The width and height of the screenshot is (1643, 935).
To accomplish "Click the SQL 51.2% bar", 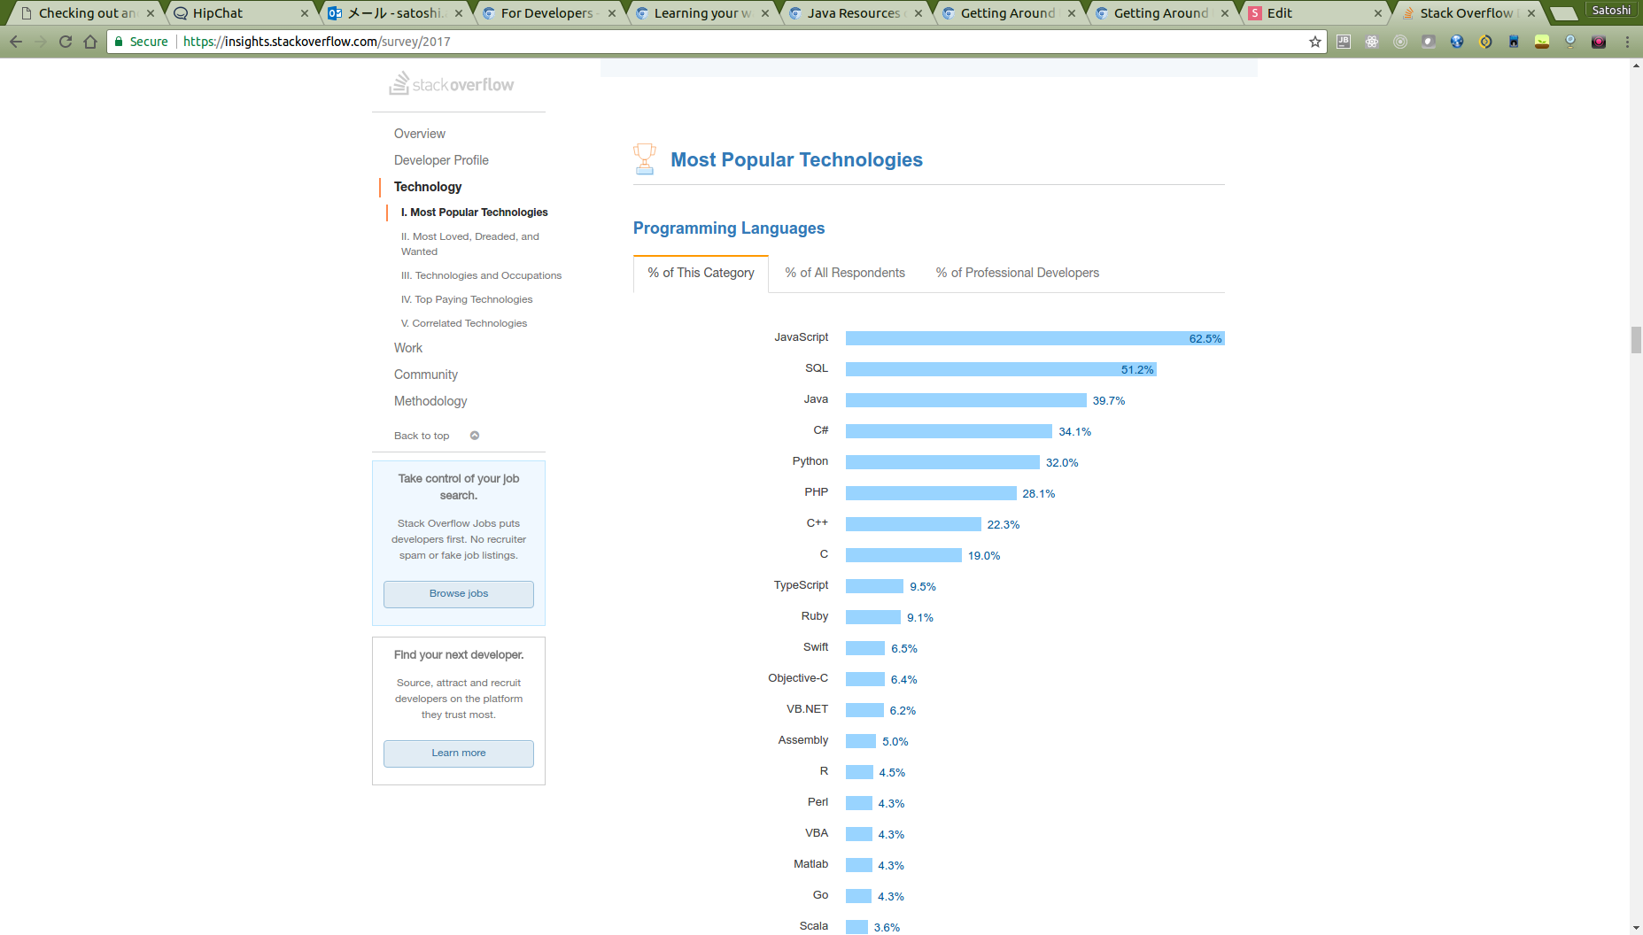I will pos(1001,369).
